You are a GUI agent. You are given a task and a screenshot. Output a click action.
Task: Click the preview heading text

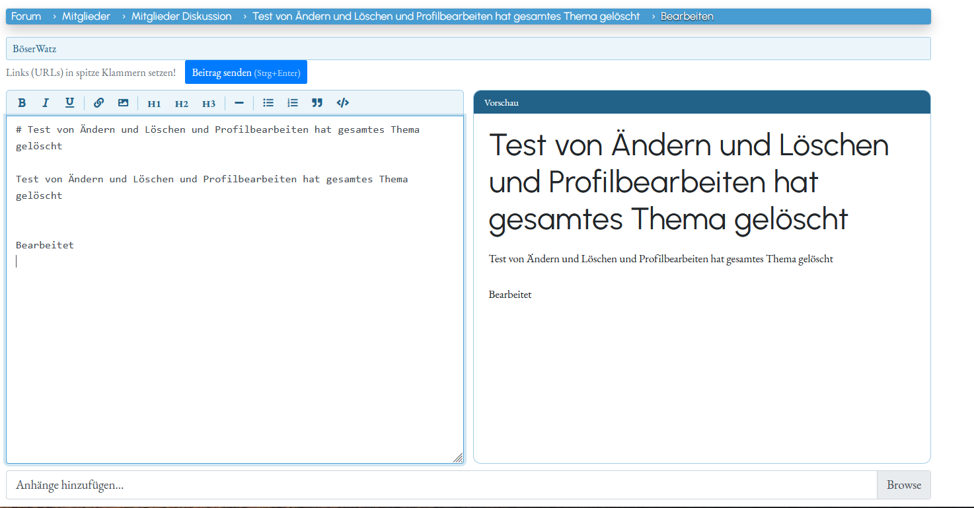coord(689,182)
